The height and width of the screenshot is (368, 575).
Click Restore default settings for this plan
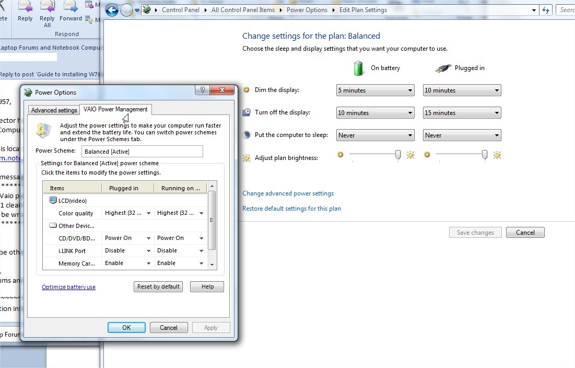coord(291,209)
